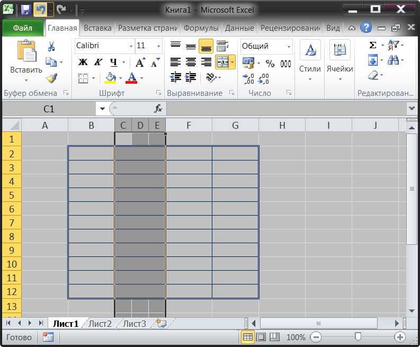The height and width of the screenshot is (347, 420).
Task: Select column H header
Action: (282, 125)
